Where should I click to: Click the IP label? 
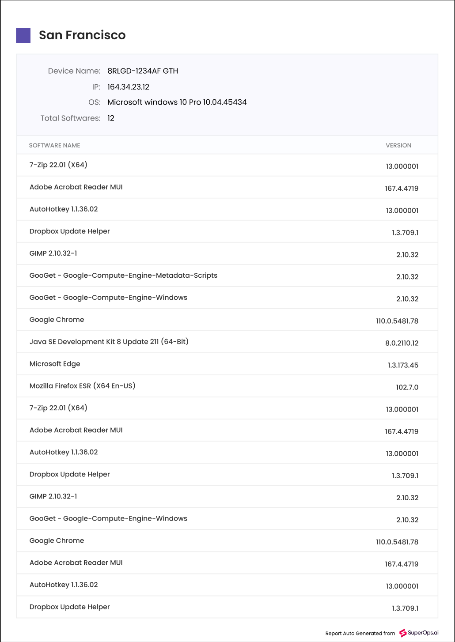tap(96, 87)
